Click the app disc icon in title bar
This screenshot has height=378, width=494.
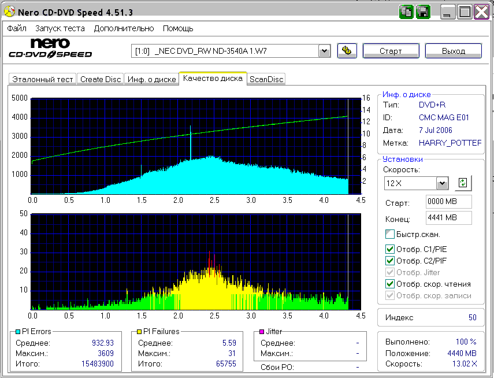[10, 12]
